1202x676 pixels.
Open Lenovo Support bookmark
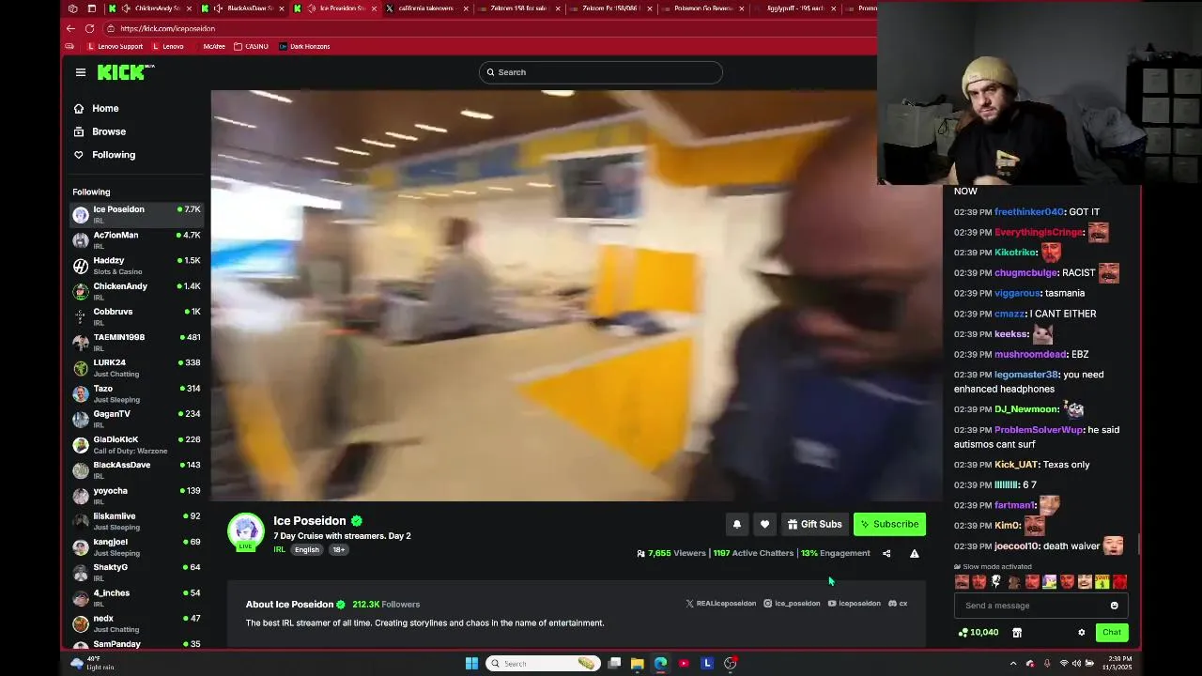[116, 46]
